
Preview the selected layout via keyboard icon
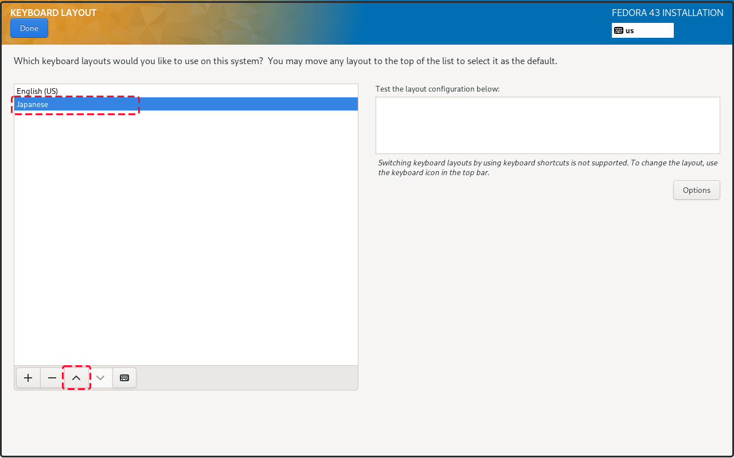[x=124, y=378]
